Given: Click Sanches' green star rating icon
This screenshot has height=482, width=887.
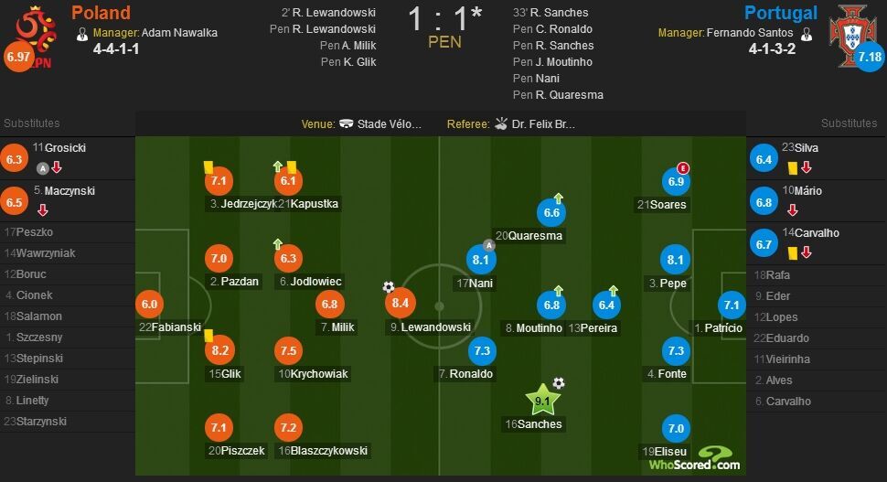Looking at the screenshot, I should 542,401.
